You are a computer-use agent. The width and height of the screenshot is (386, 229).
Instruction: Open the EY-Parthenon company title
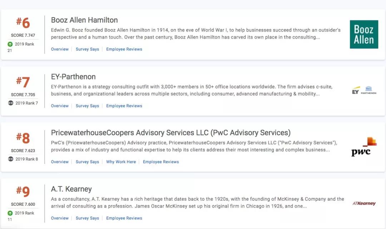click(73, 77)
